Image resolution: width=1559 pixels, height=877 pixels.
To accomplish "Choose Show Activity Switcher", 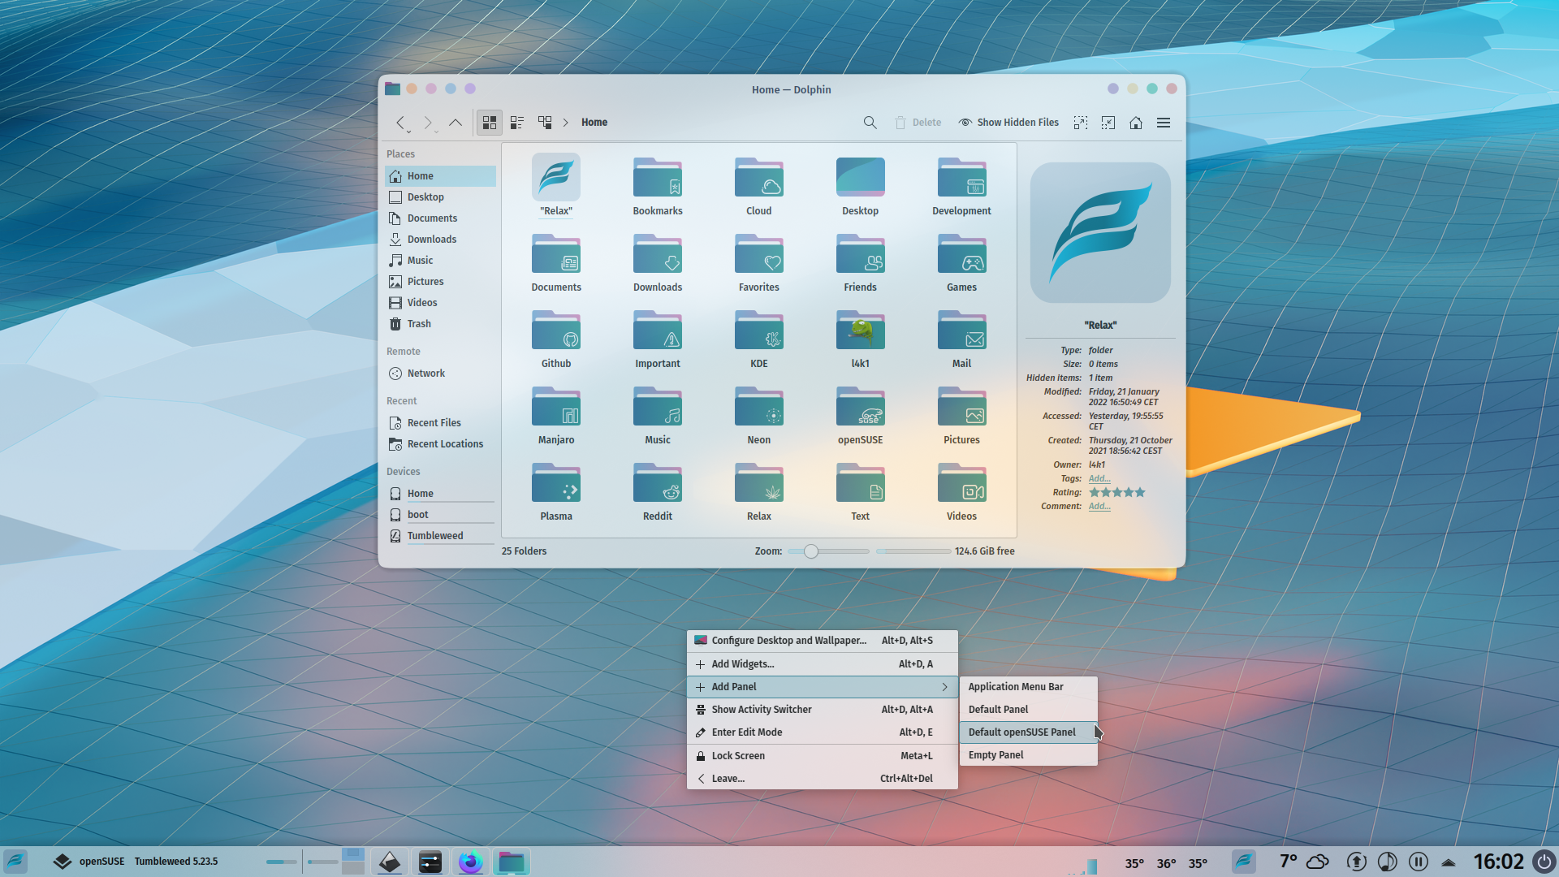I will 822,710.
